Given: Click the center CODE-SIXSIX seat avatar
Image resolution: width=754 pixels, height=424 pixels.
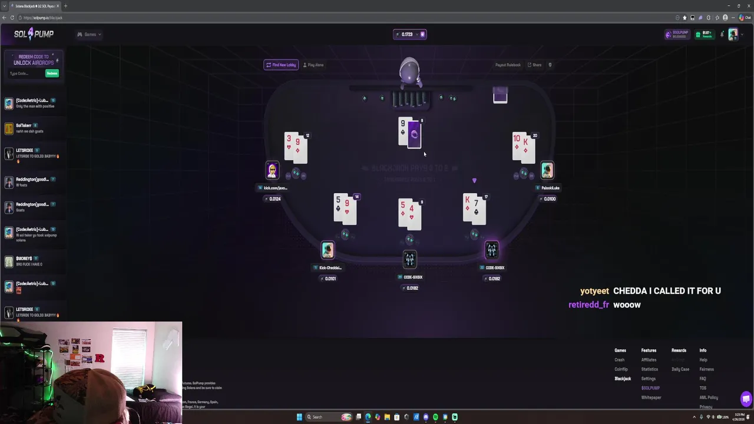Looking at the screenshot, I should tap(410, 259).
